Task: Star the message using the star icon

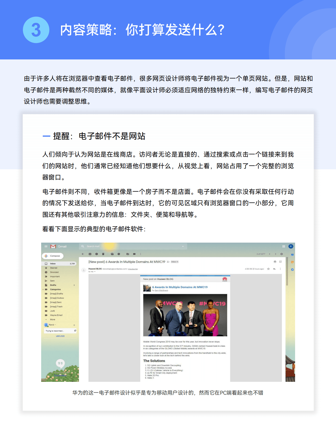Action: click(x=268, y=269)
